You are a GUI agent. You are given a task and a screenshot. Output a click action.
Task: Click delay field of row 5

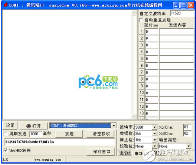[151, 59]
